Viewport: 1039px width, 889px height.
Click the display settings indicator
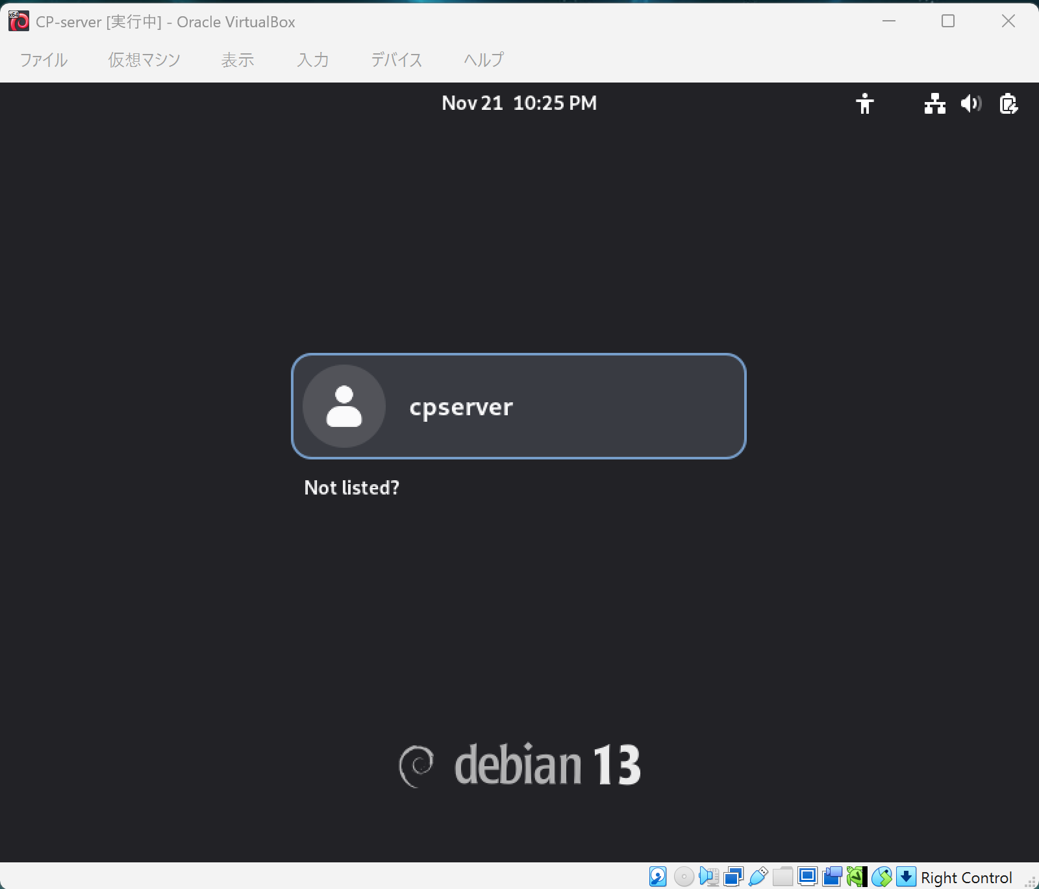(x=807, y=877)
